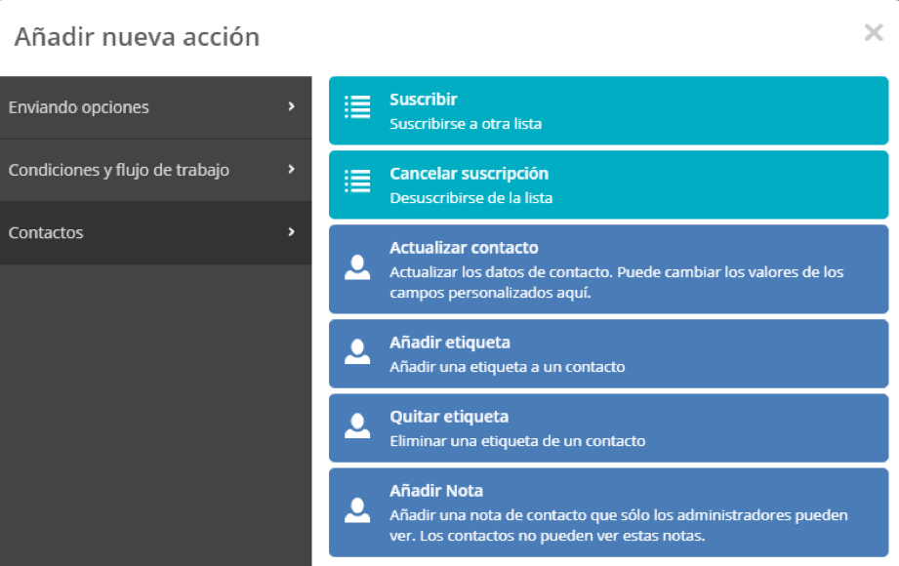This screenshot has height=566, width=899.
Task: Close the Añadir nueva acción dialog
Action: coord(874,32)
